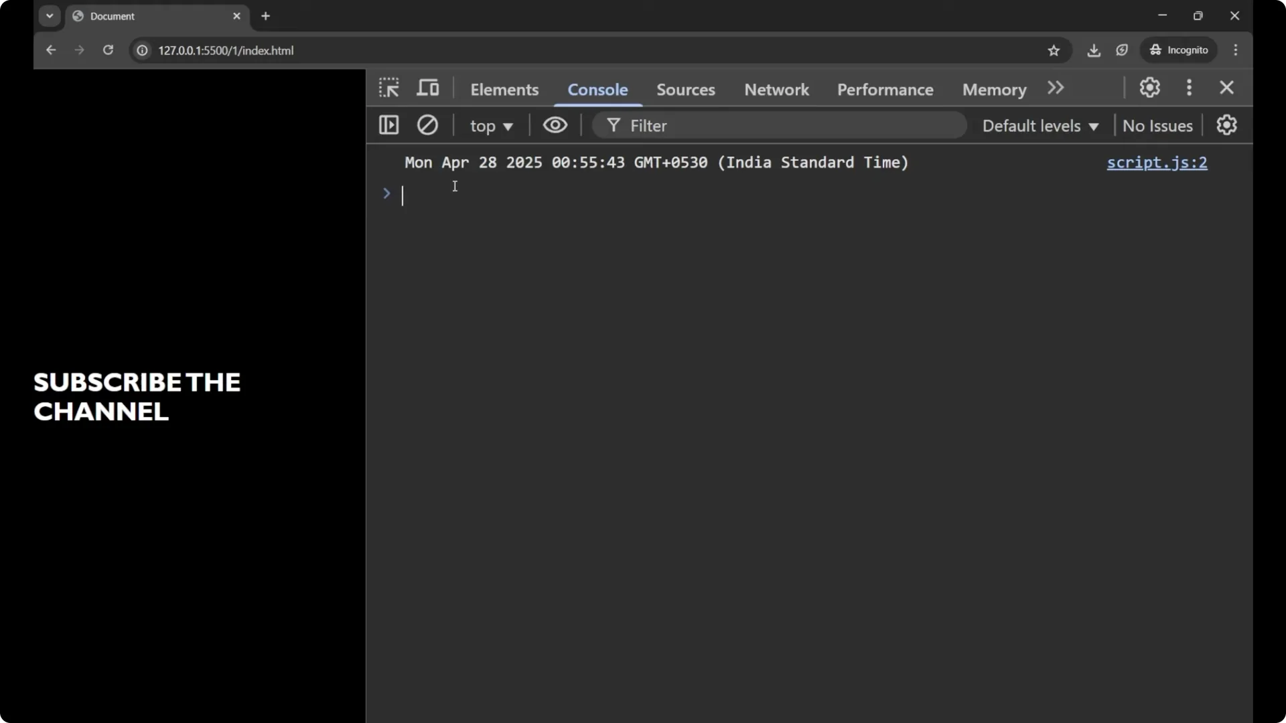The width and height of the screenshot is (1286, 723).
Task: Click the site info icon in address bar
Action: [142, 50]
